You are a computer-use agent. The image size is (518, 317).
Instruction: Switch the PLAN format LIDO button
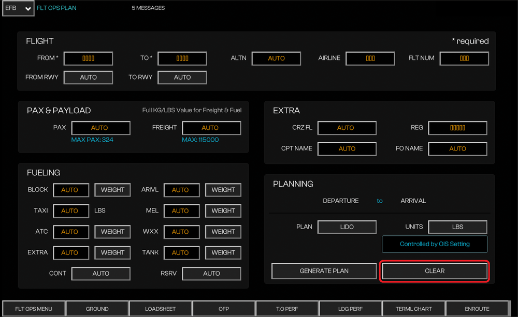point(347,227)
